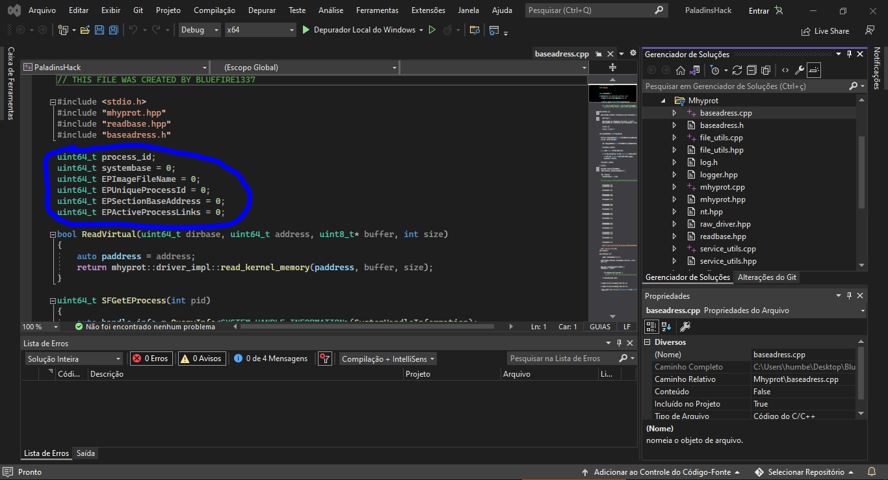
Task: Click the Descrição column header
Action: [244, 374]
